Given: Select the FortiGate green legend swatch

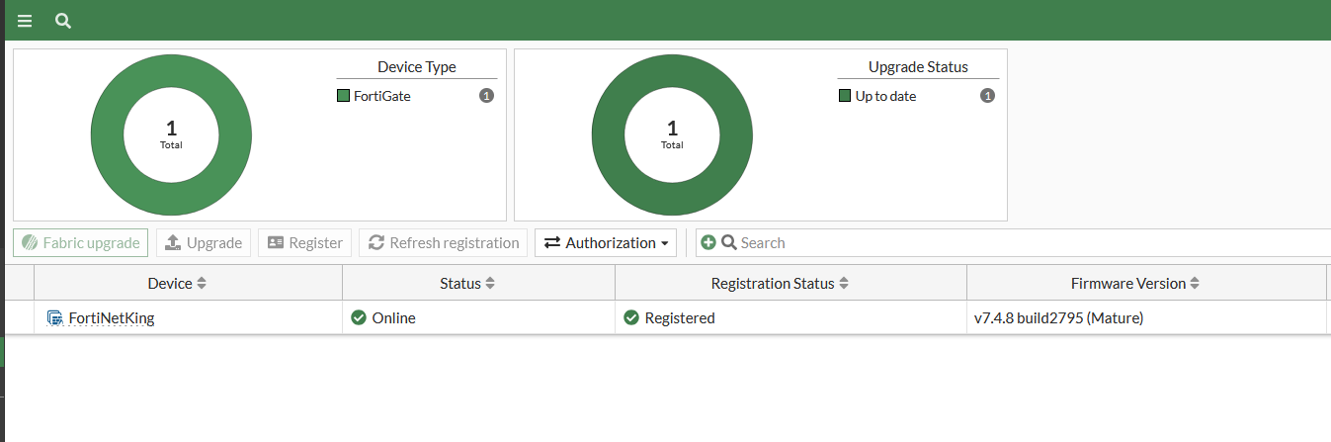Looking at the screenshot, I should tap(343, 96).
